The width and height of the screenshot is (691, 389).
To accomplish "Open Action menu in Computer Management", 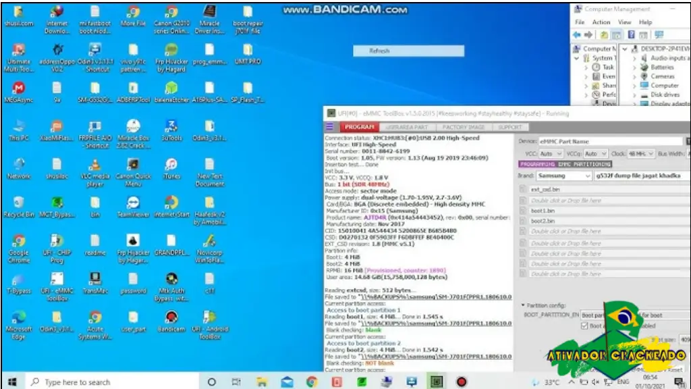I will click(x=601, y=22).
